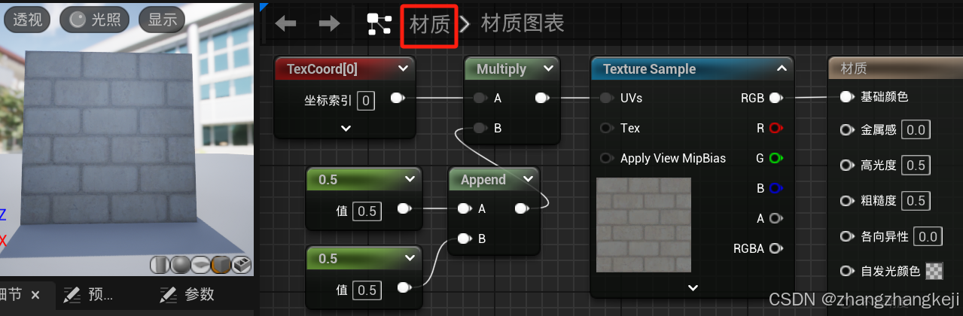
Task: Toggle lower 0.5 constant node chevron
Action: point(410,259)
